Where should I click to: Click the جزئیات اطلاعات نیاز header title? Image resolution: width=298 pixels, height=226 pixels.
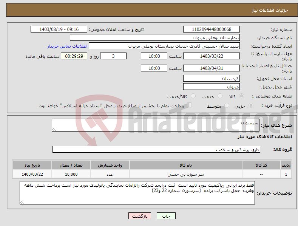270,10
